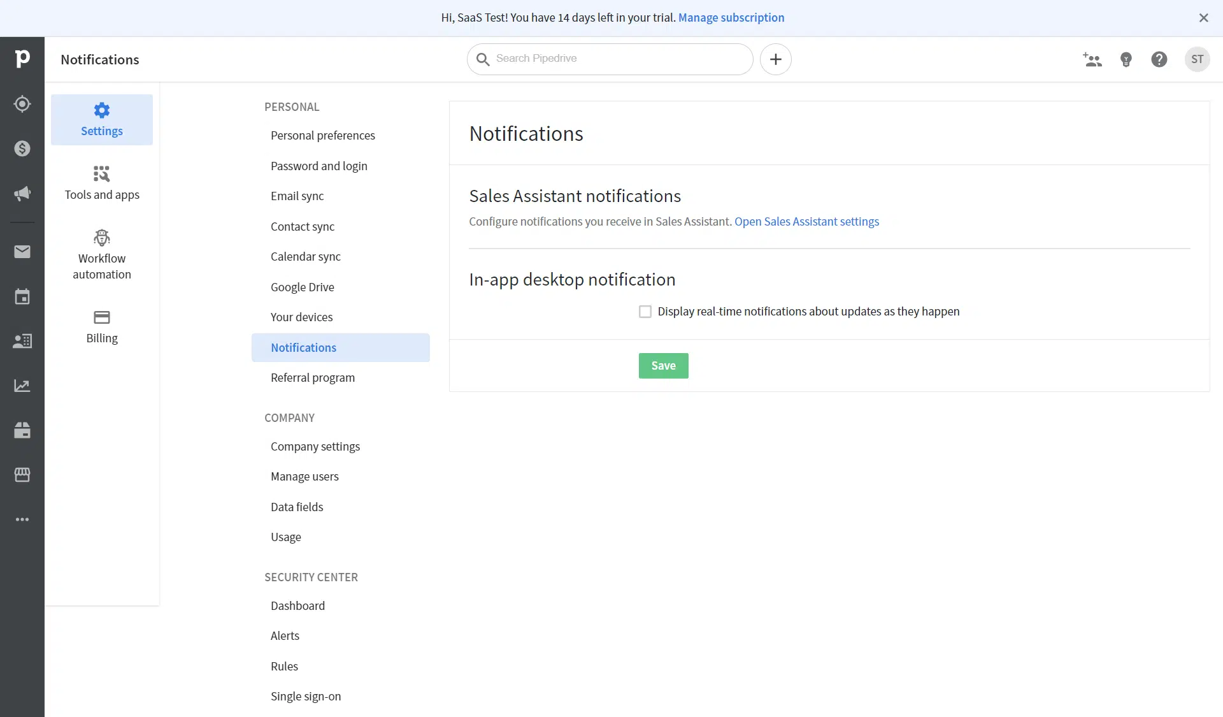Open Calendar sync settings
Viewport: 1223px width, 717px height.
coord(341,257)
